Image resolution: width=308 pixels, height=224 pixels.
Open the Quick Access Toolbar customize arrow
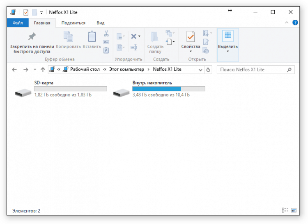[41, 13]
